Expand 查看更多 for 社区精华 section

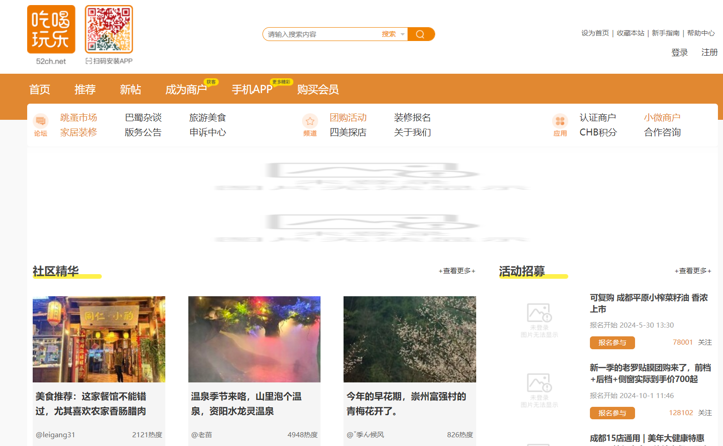pos(457,271)
